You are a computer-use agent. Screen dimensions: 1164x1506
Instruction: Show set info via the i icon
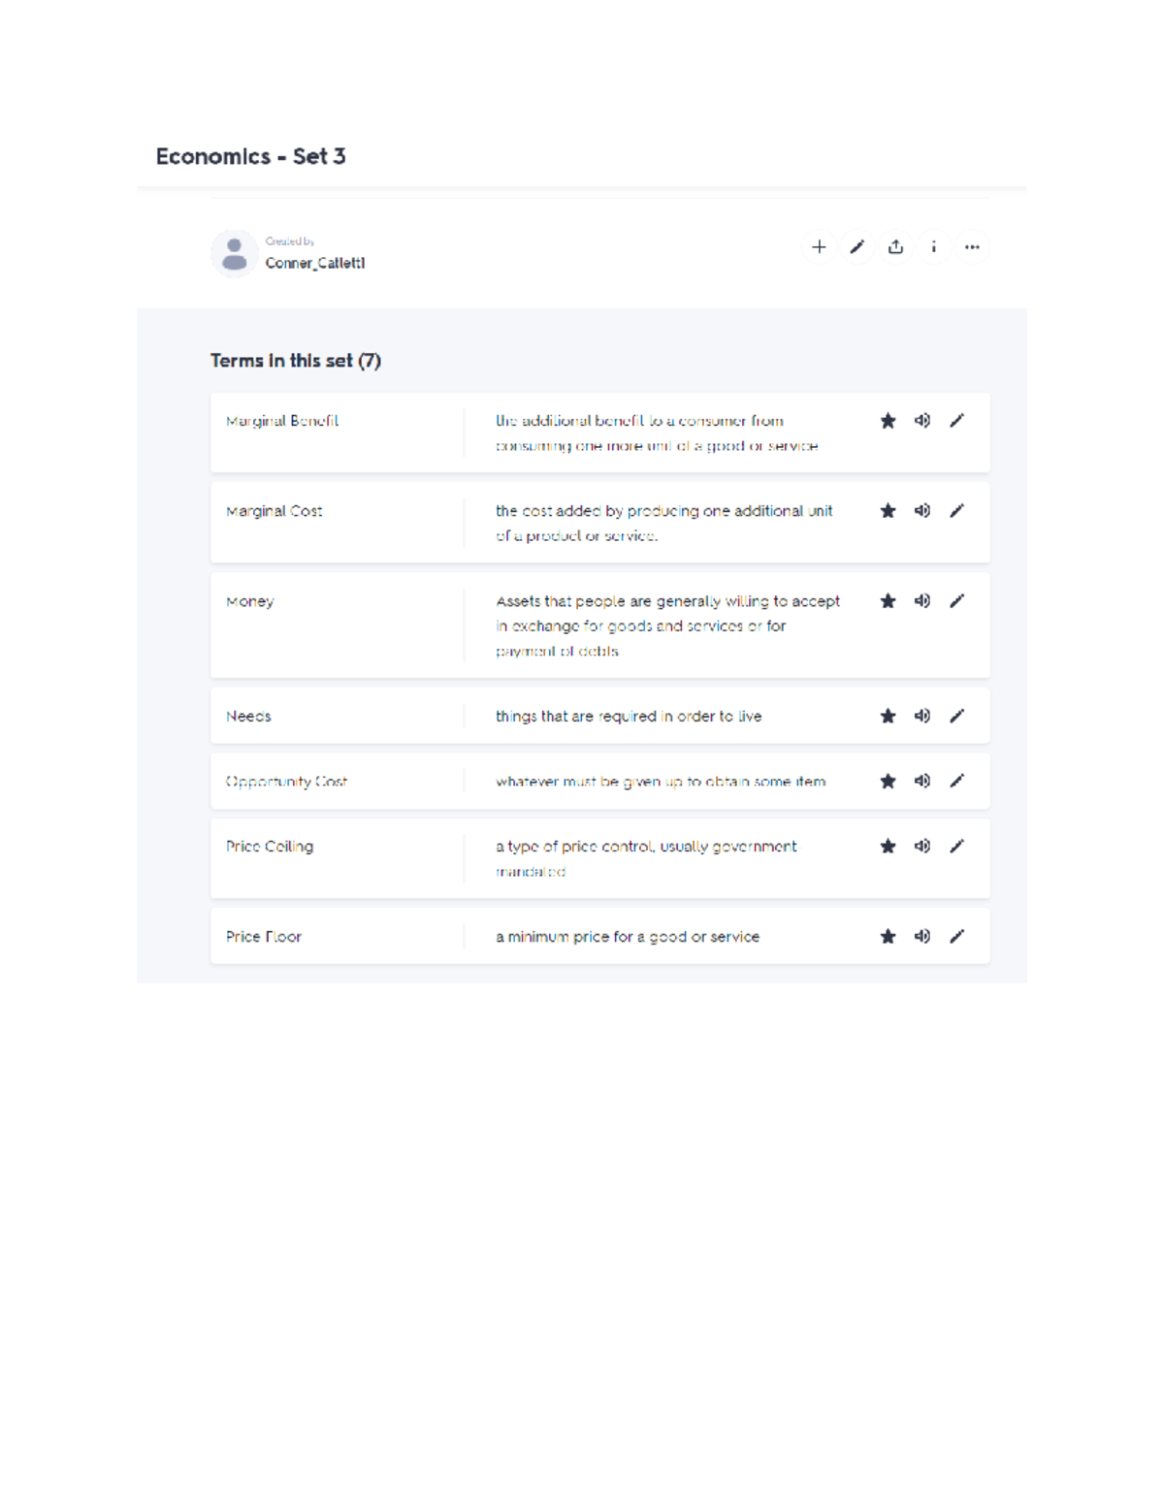point(933,247)
